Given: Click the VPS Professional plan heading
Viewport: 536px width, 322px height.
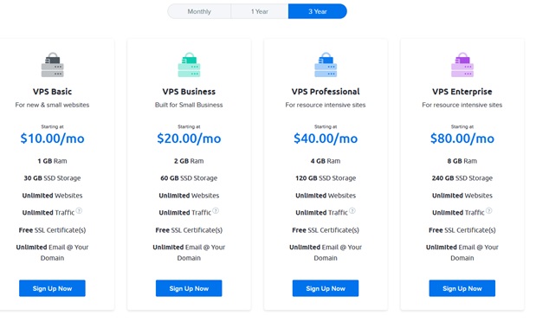Looking at the screenshot, I should [x=326, y=92].
